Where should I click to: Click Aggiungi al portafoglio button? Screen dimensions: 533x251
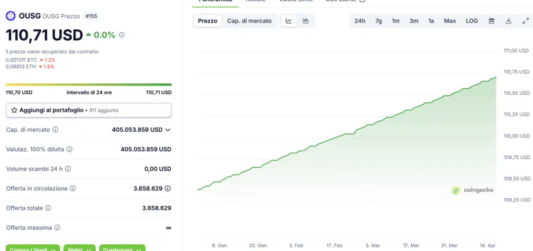[88, 110]
